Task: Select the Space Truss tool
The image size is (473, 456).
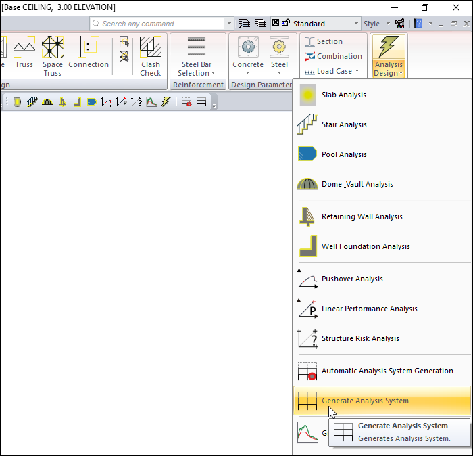Action: click(x=53, y=55)
